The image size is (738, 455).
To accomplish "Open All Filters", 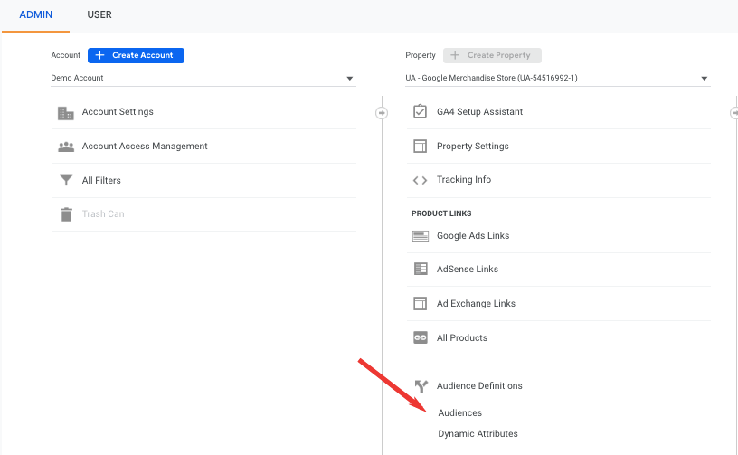I will [101, 181].
